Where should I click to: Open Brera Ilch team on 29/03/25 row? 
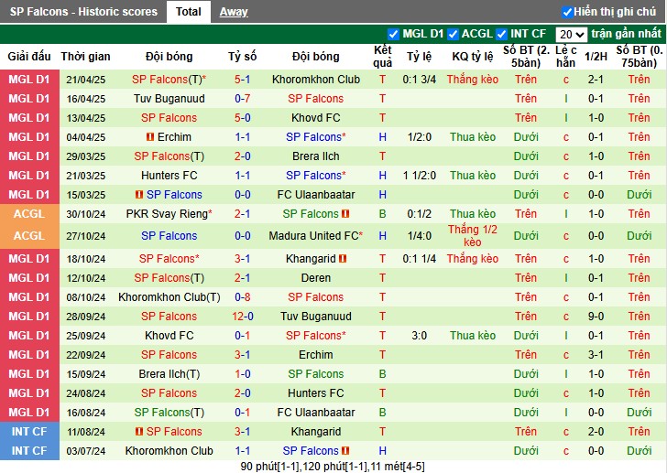pyautogui.click(x=316, y=156)
